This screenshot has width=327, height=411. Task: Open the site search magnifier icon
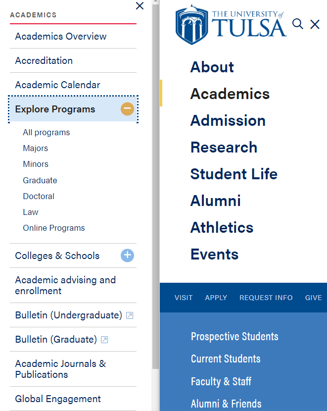[297, 24]
